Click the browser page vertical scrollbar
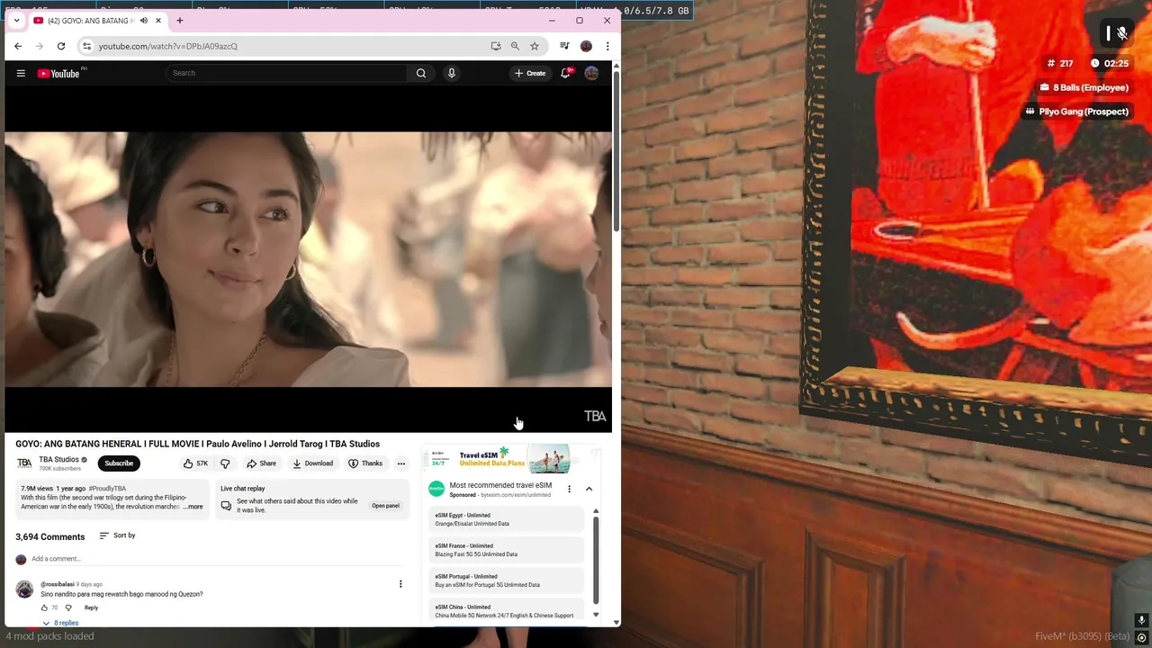This screenshot has width=1152, height=648. 616,153
